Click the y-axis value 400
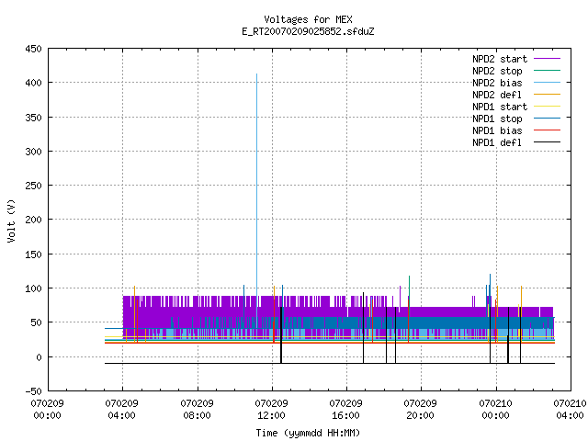The width and height of the screenshot is (588, 441). tap(33, 83)
